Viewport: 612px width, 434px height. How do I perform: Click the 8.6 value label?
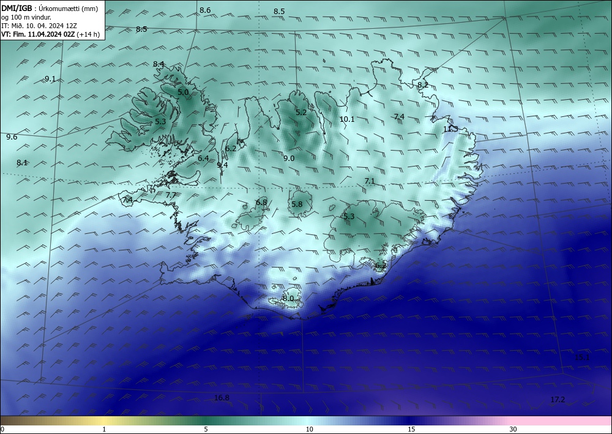pos(205,10)
